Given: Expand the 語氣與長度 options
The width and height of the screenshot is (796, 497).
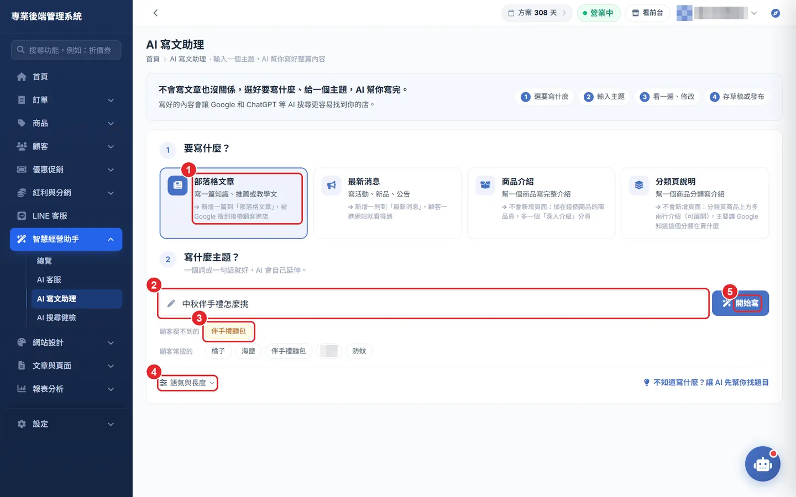Looking at the screenshot, I should click(187, 383).
